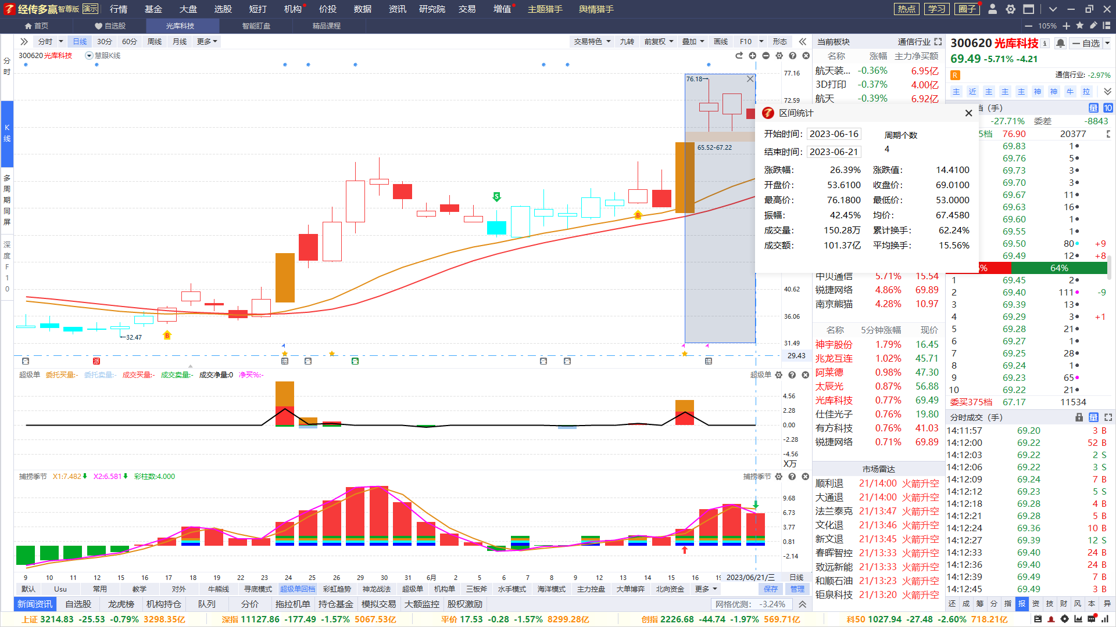
Task: Click the star favorite icon near zoom
Action: tap(1080, 26)
